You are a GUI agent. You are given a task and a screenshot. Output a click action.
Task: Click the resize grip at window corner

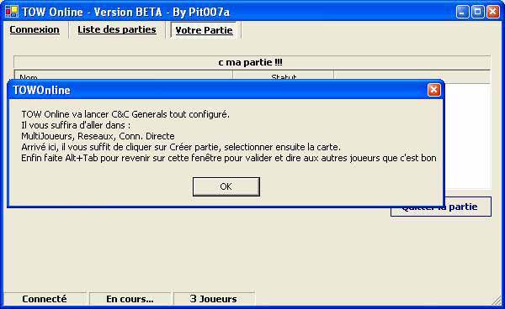[x=497, y=301]
